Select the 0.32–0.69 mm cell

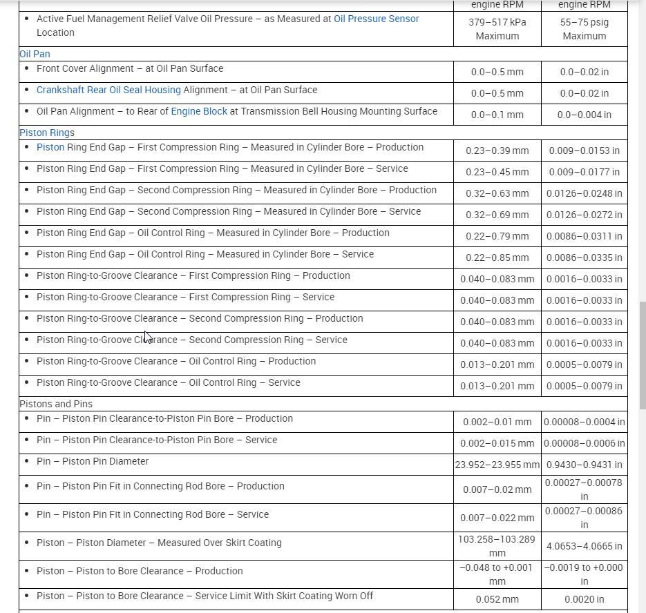(497, 215)
